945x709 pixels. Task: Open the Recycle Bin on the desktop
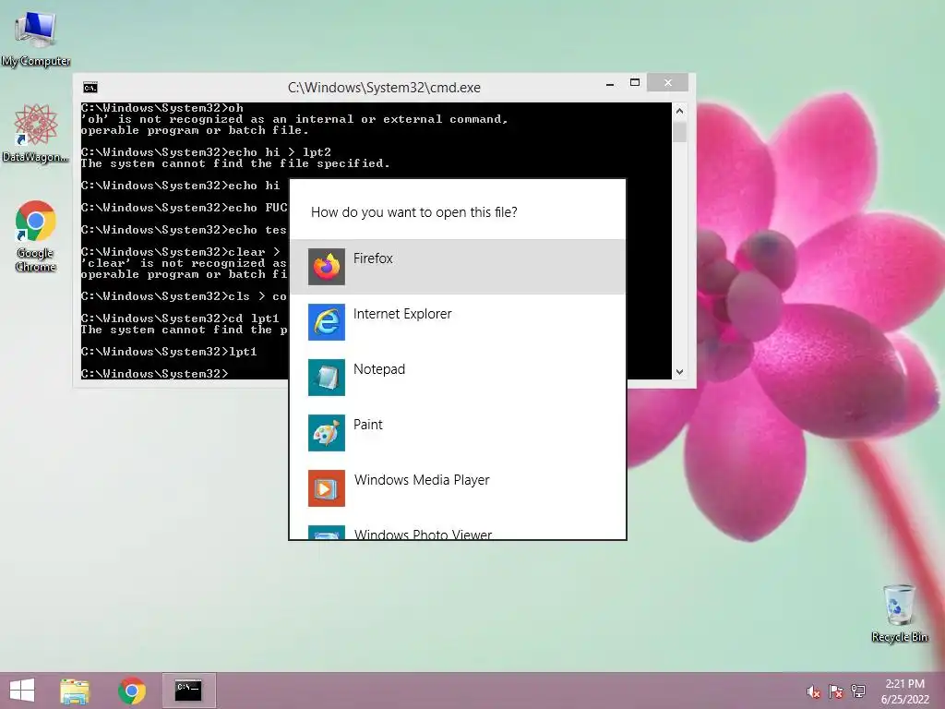click(899, 613)
